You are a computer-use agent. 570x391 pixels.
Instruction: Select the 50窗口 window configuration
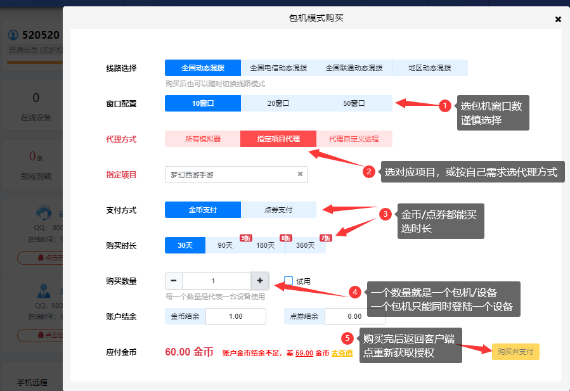pyautogui.click(x=353, y=103)
